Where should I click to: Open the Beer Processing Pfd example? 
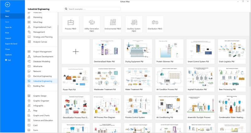click(232, 79)
